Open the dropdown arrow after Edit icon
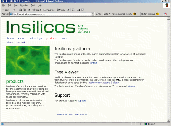 pyautogui.click(x=86, y=10)
